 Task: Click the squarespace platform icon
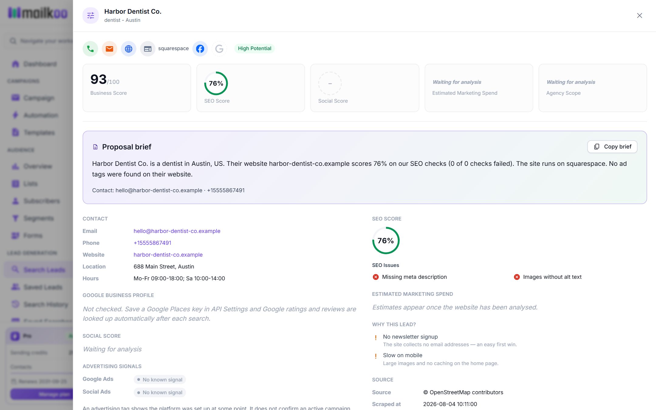tap(148, 49)
